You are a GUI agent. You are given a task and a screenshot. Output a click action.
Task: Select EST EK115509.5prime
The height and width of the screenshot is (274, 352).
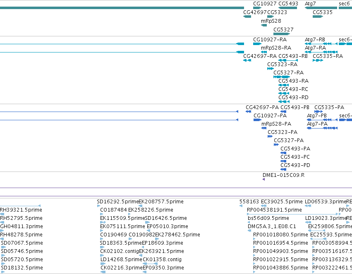tap(103, 222)
